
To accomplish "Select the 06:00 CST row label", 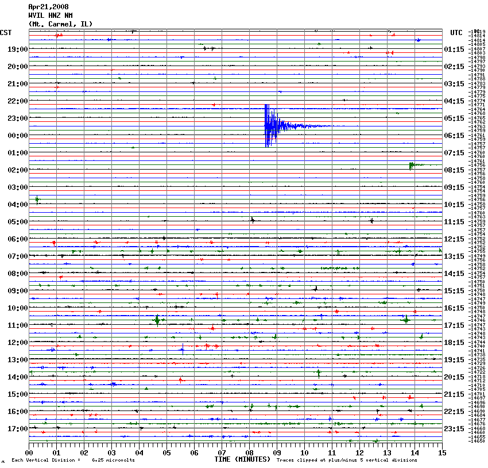I will click(x=18, y=239).
